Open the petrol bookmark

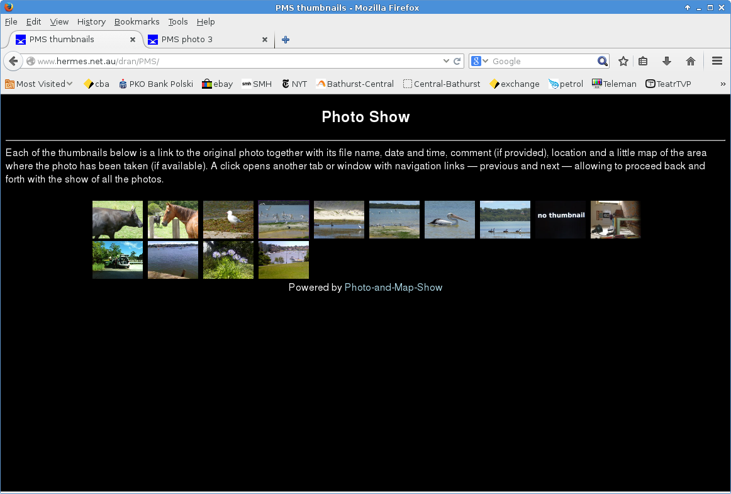tap(566, 84)
